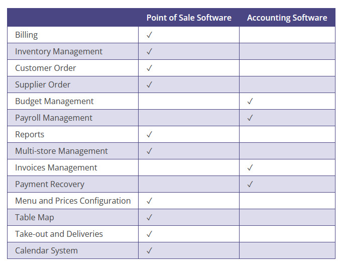Click the Accounting Software column header
This screenshot has height=261, width=338.
tap(287, 18)
